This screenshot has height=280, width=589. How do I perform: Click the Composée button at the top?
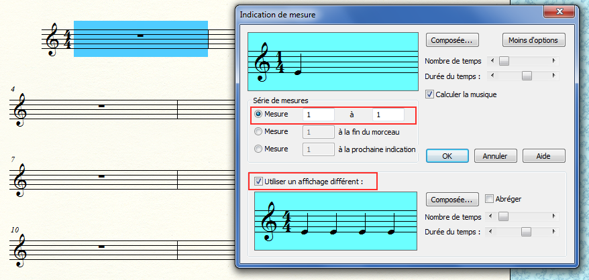[x=451, y=40]
